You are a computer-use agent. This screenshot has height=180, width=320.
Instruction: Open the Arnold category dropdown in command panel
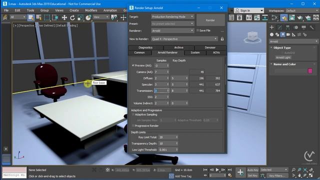(x=293, y=41)
